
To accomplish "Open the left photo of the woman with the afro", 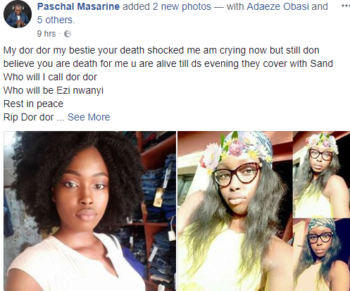I will coord(89,211).
